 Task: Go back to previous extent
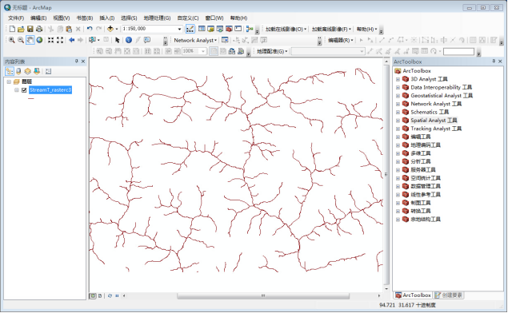tap(71, 40)
